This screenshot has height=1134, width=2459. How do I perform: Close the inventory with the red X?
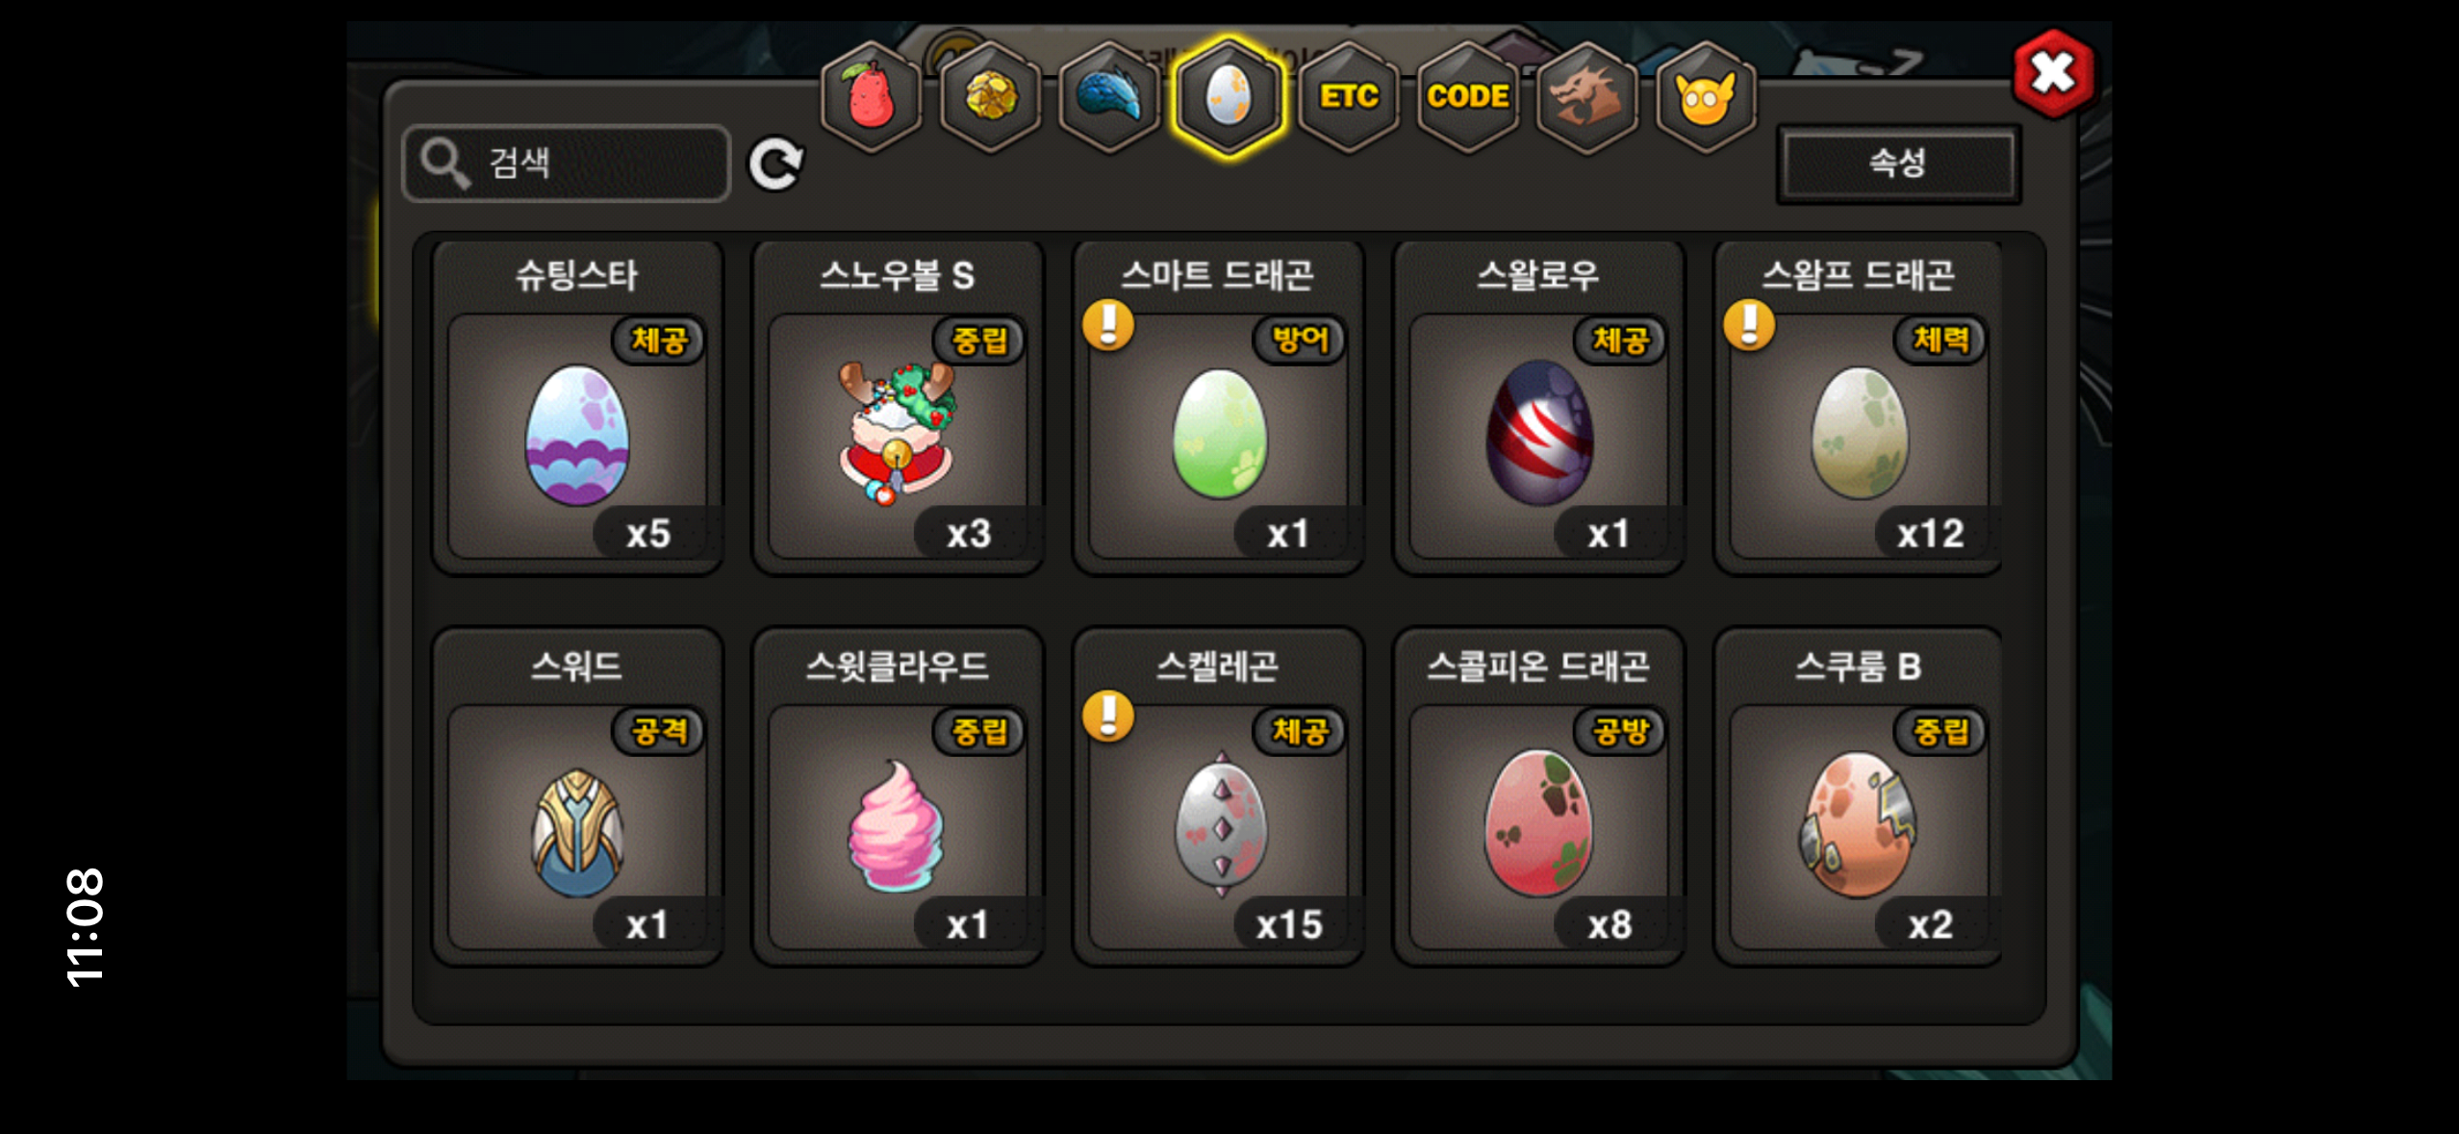pos(2053,73)
